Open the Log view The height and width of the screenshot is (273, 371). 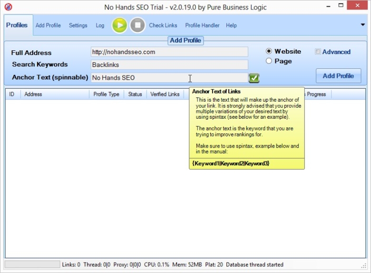pos(100,26)
